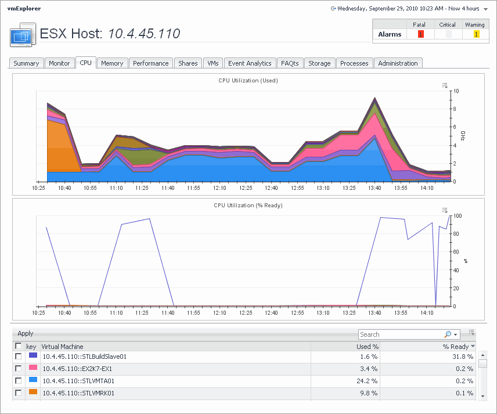Image resolution: width=497 pixels, height=414 pixels.
Task: Check the box for STLBuildSlave01 row
Action: pos(19,357)
